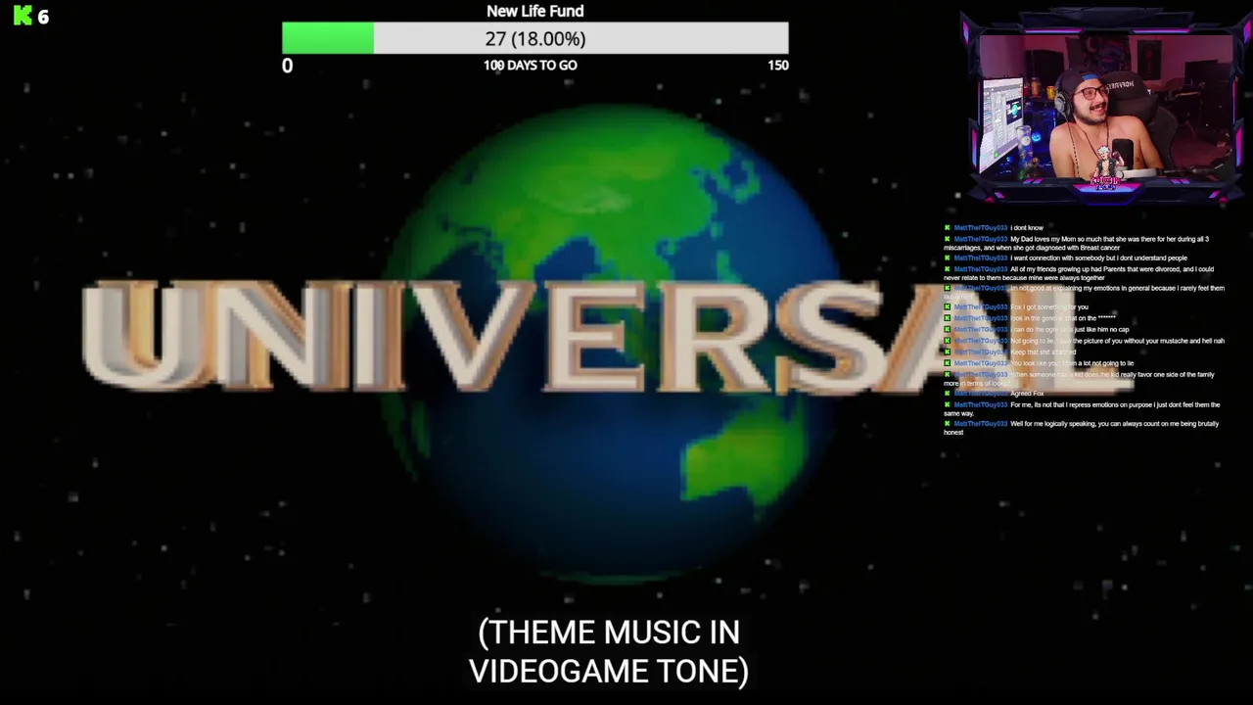The width and height of the screenshot is (1253, 705).
Task: Click the message 'For me, its not that I repress emotions'
Action: point(1082,409)
